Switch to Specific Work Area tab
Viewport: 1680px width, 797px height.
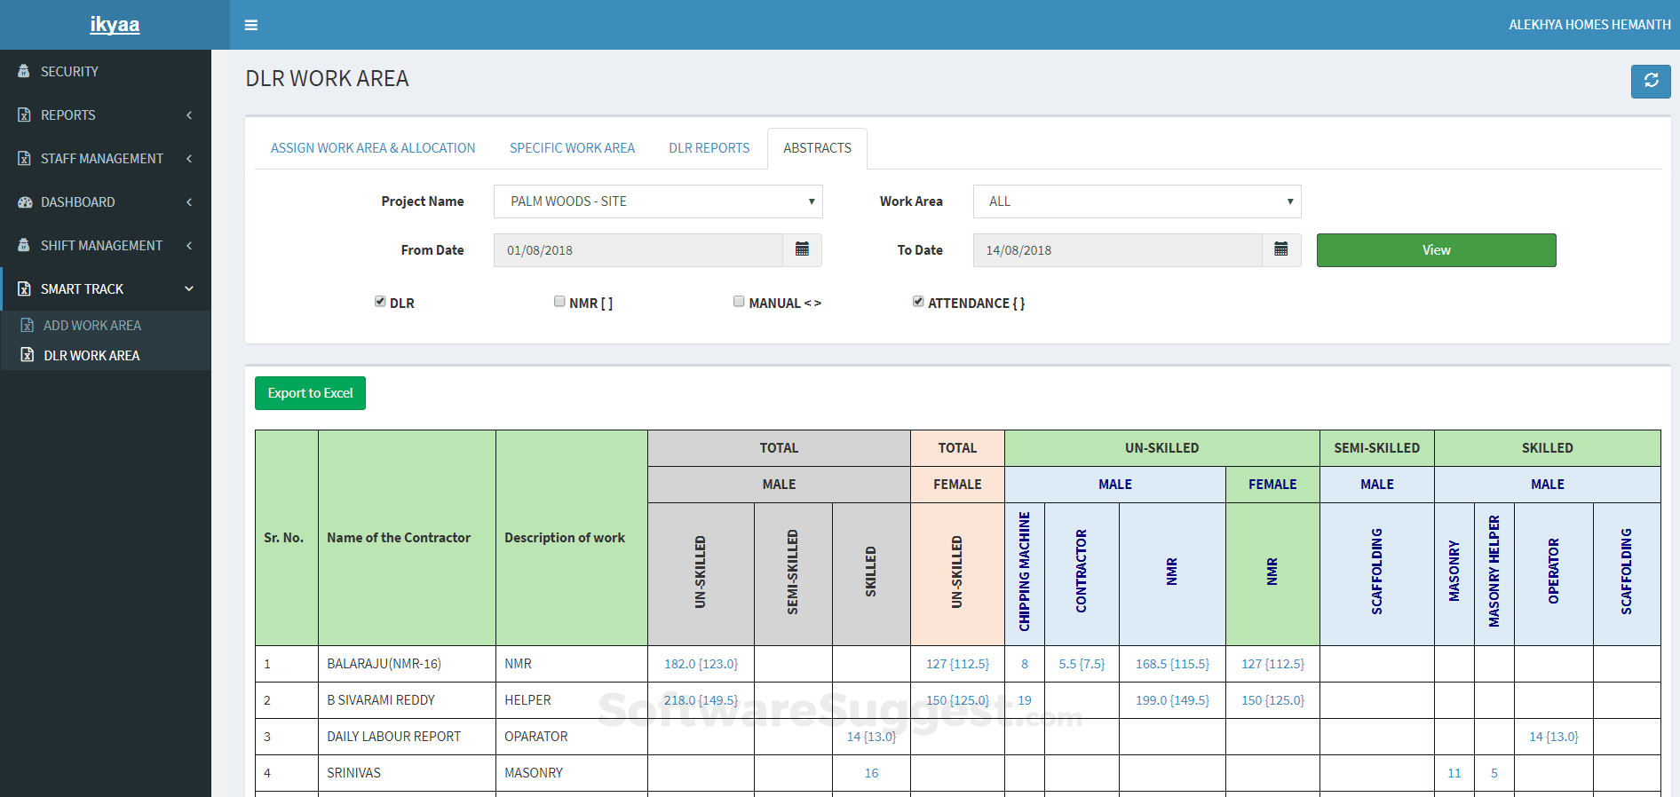[x=572, y=148]
